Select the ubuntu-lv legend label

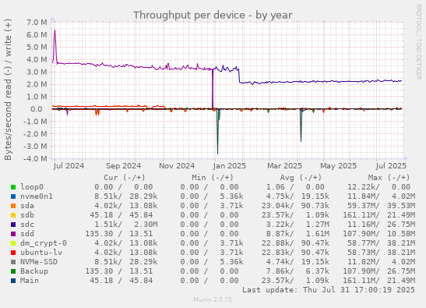[41, 252]
